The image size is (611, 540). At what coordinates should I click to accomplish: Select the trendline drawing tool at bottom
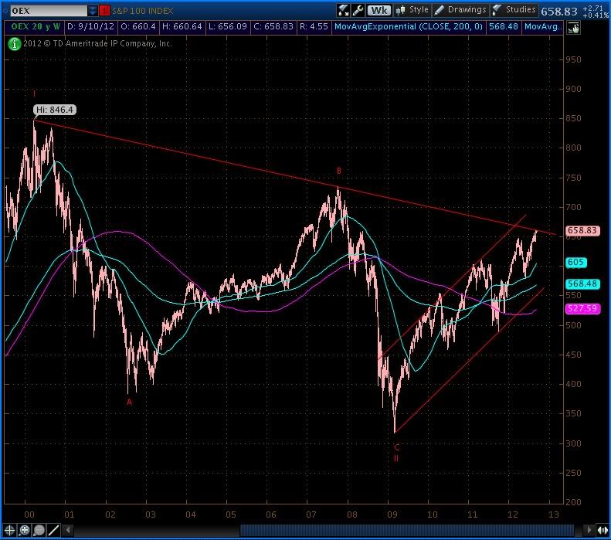click(x=54, y=530)
